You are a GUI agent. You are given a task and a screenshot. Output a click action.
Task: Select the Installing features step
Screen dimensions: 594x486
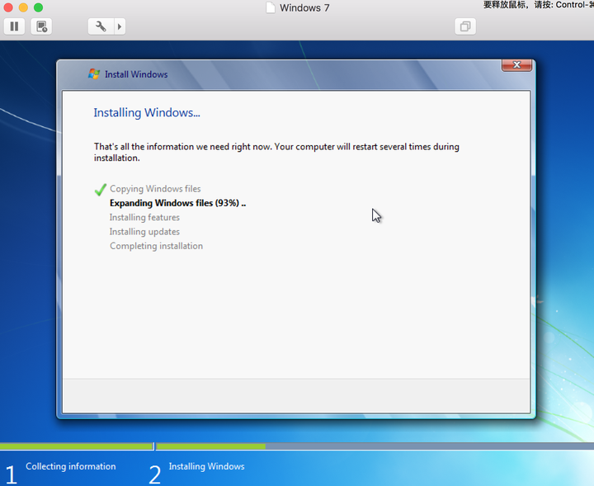(x=144, y=218)
